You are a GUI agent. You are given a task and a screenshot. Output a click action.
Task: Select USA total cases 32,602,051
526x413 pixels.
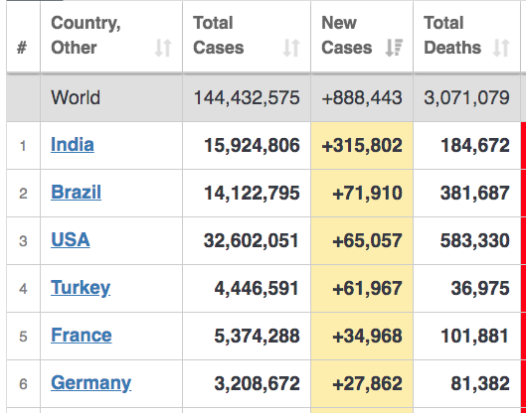point(252,240)
